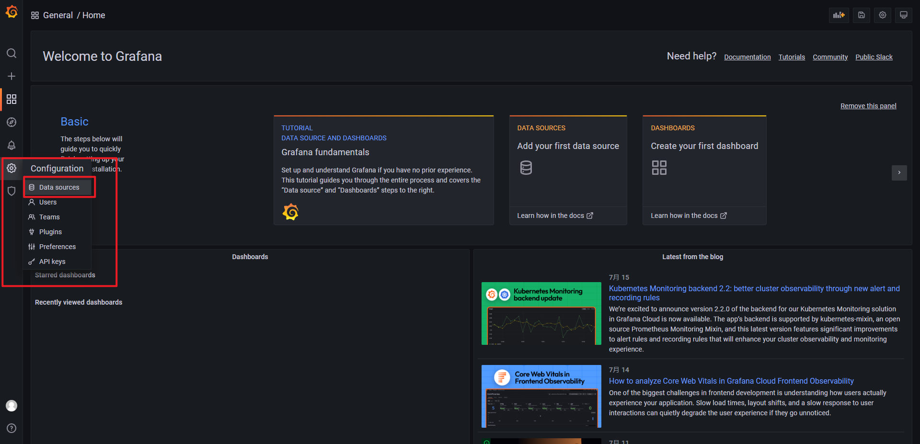Click the Basic heading
Image resolution: width=920 pixels, height=444 pixels.
coord(74,122)
